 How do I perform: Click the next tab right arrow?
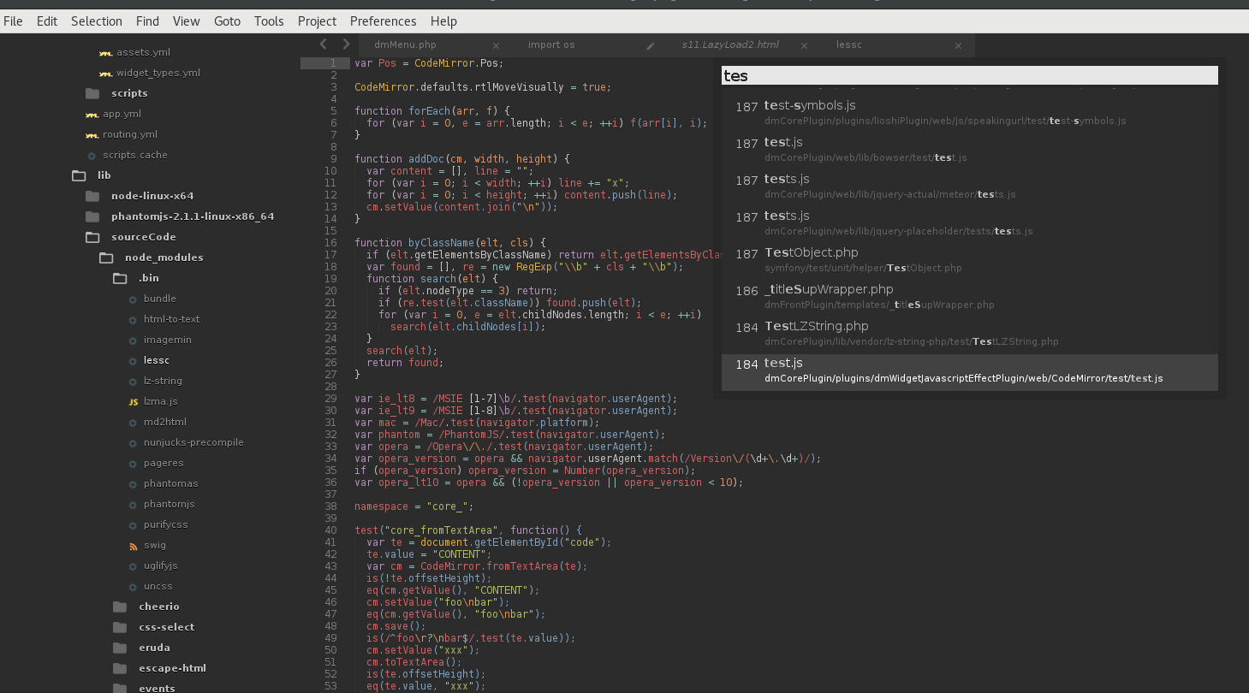[346, 44]
